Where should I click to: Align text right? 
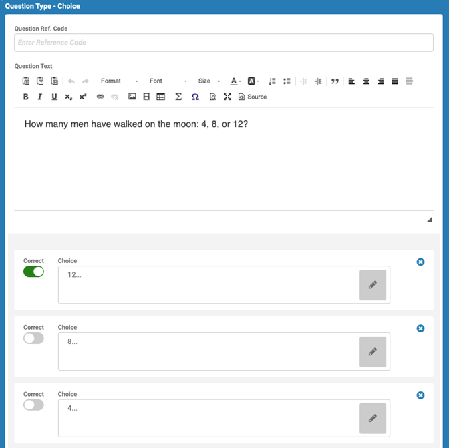tap(381, 81)
